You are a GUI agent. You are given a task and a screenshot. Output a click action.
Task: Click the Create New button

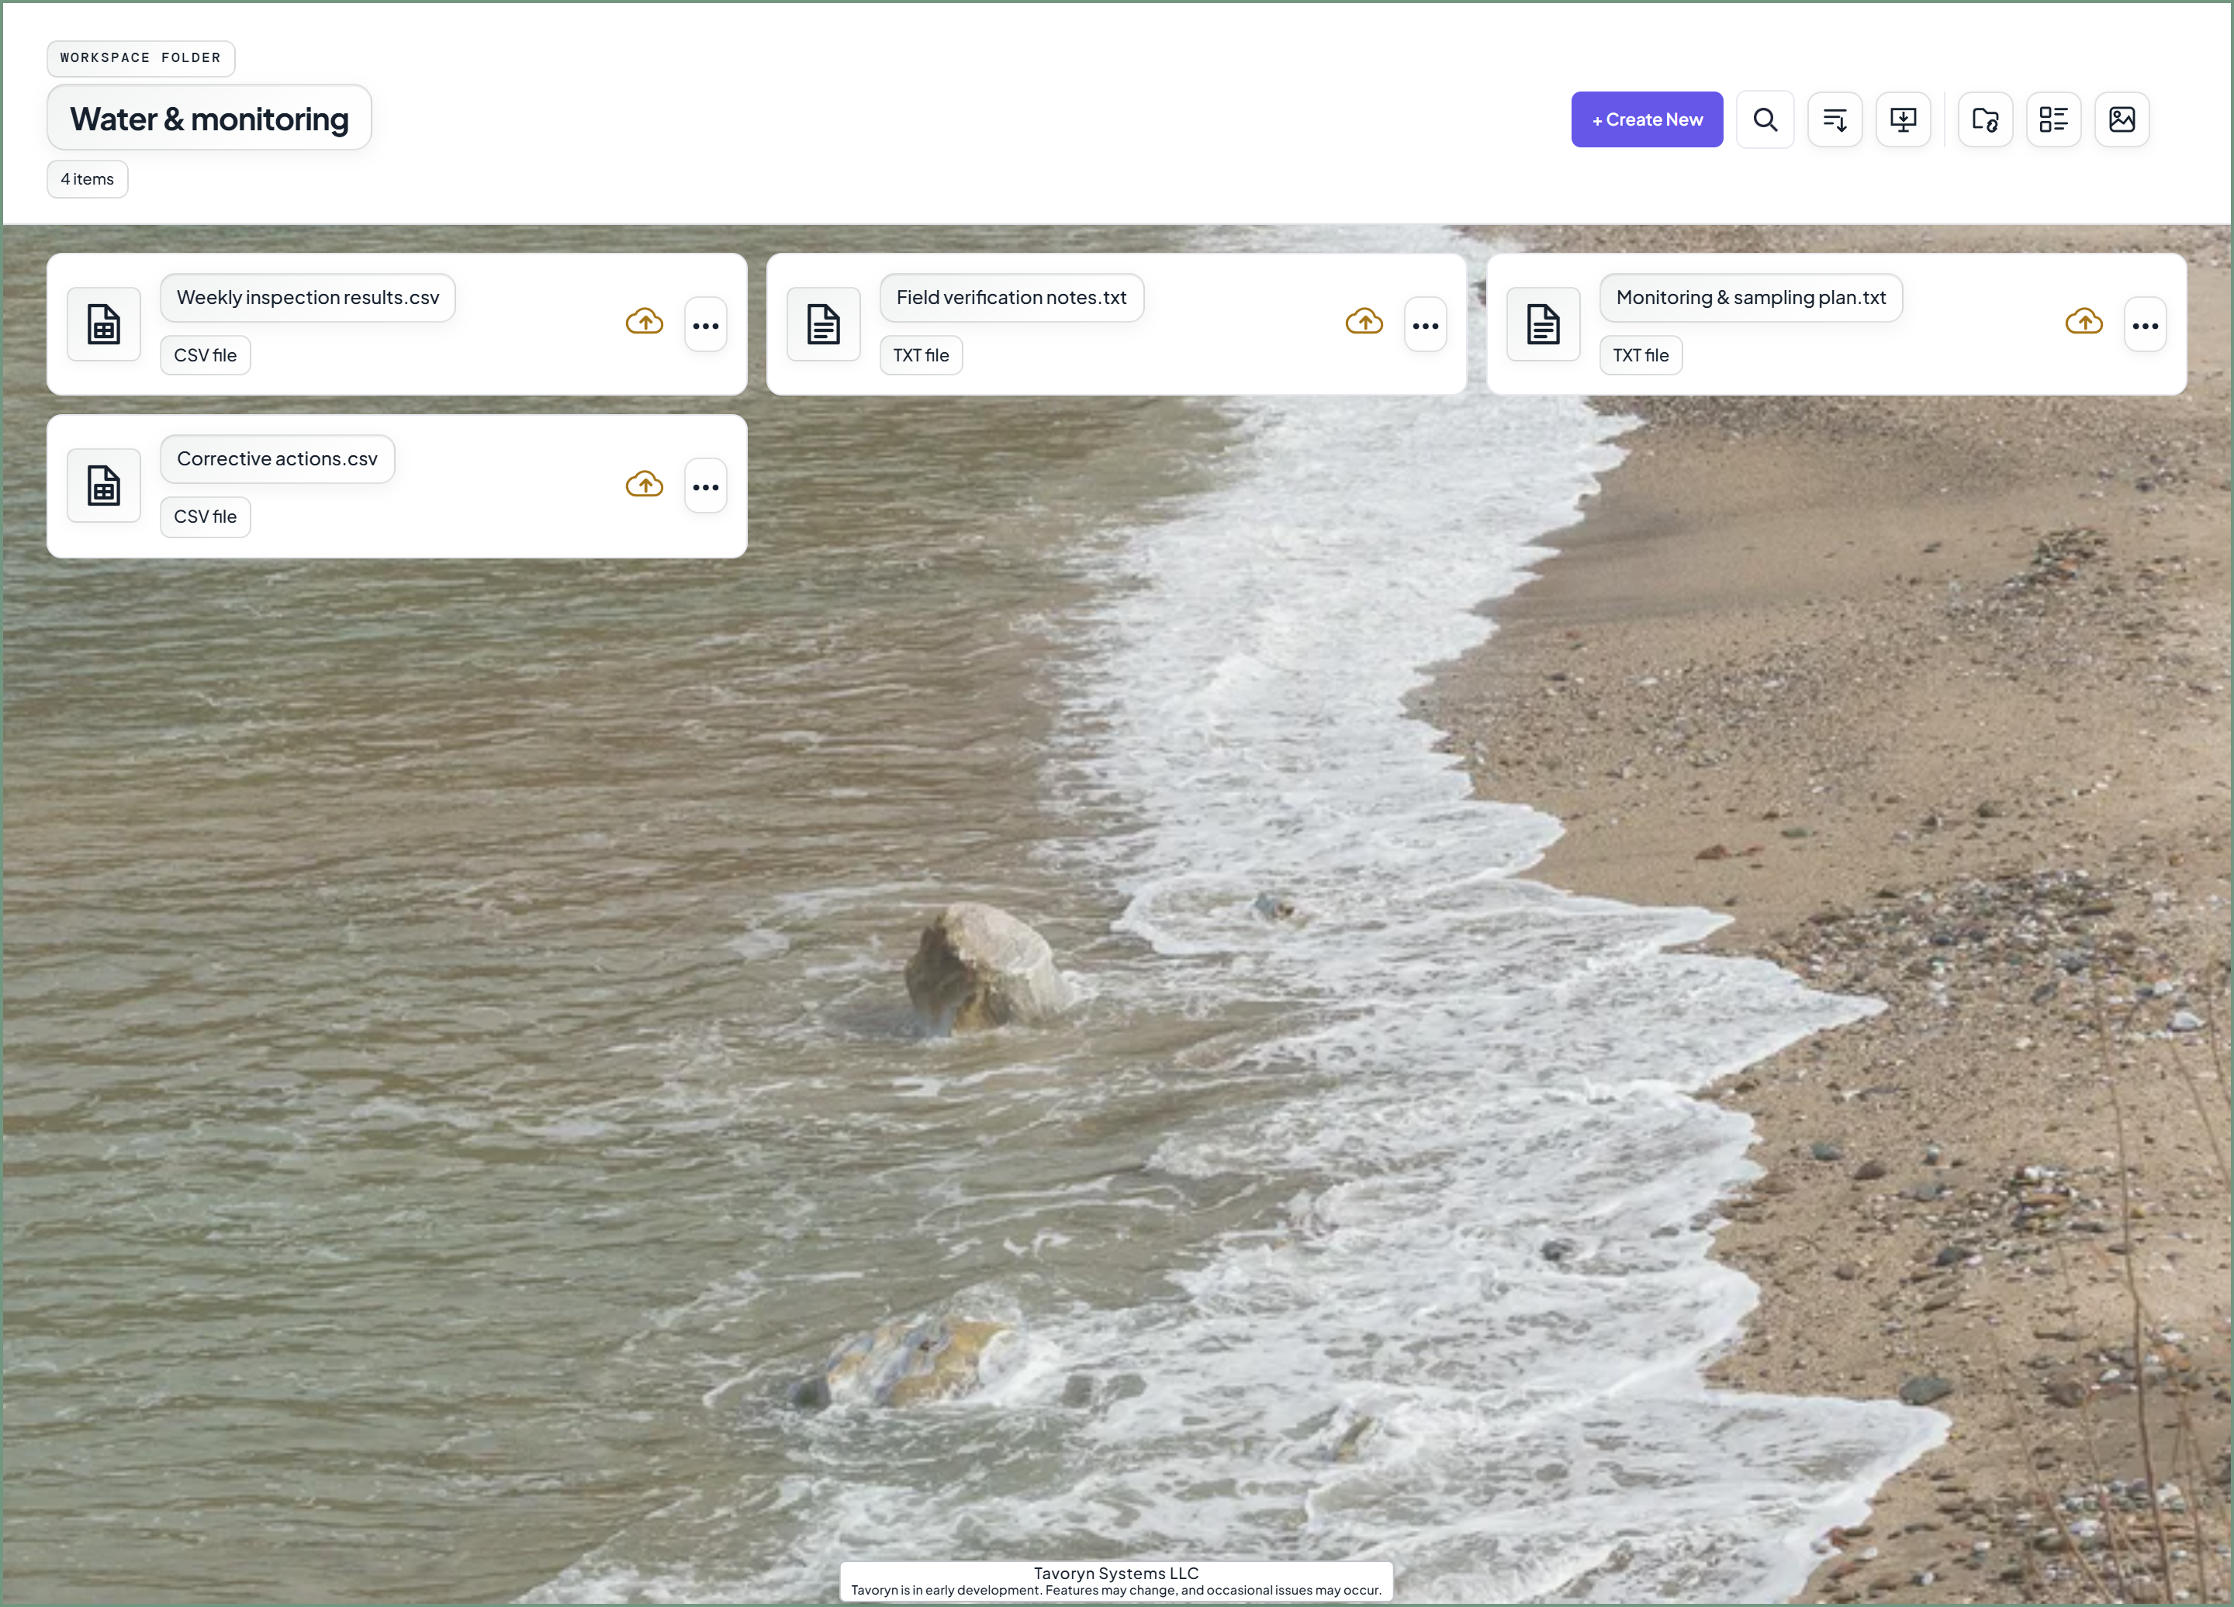[x=1646, y=119]
